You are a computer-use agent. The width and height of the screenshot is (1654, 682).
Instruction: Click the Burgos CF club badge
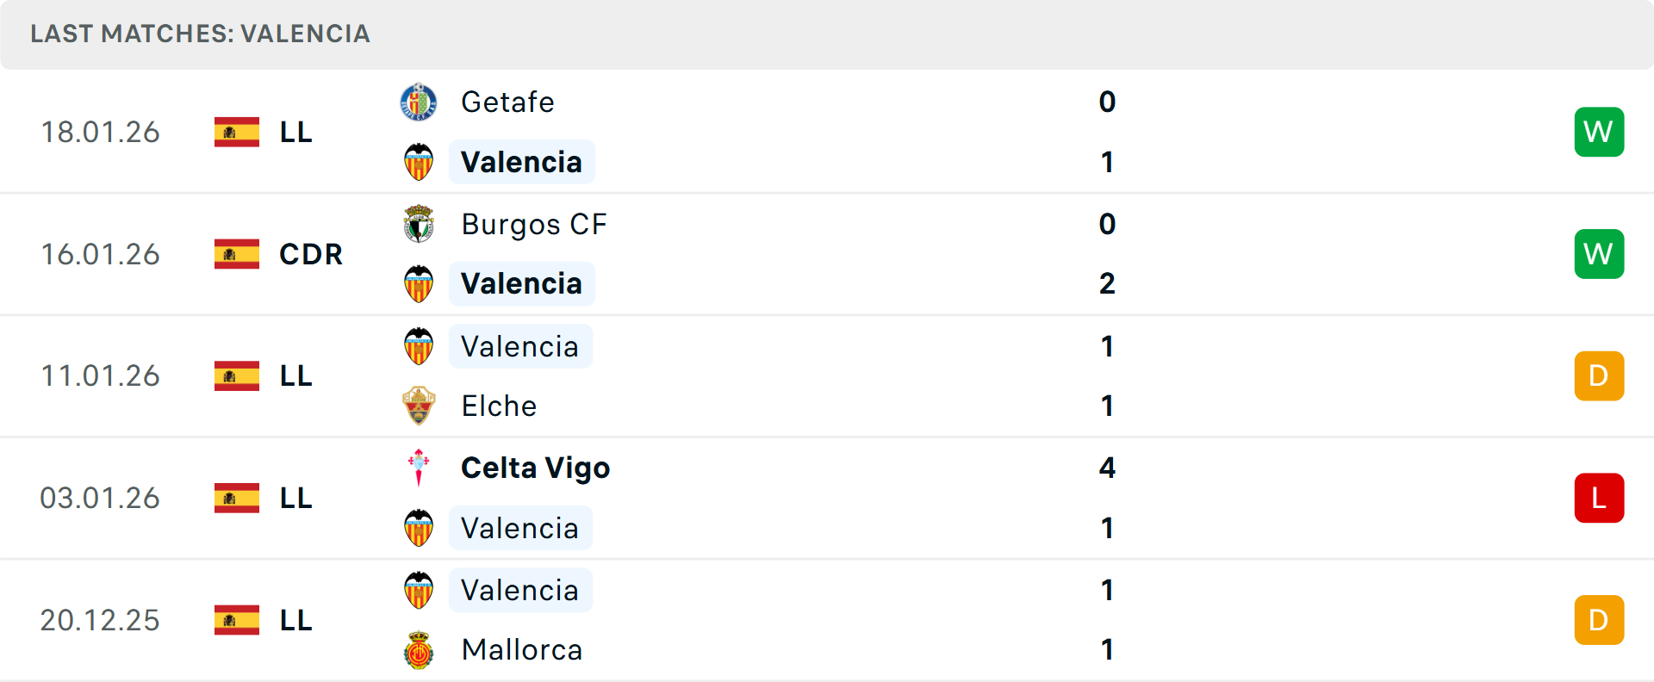coord(420,224)
